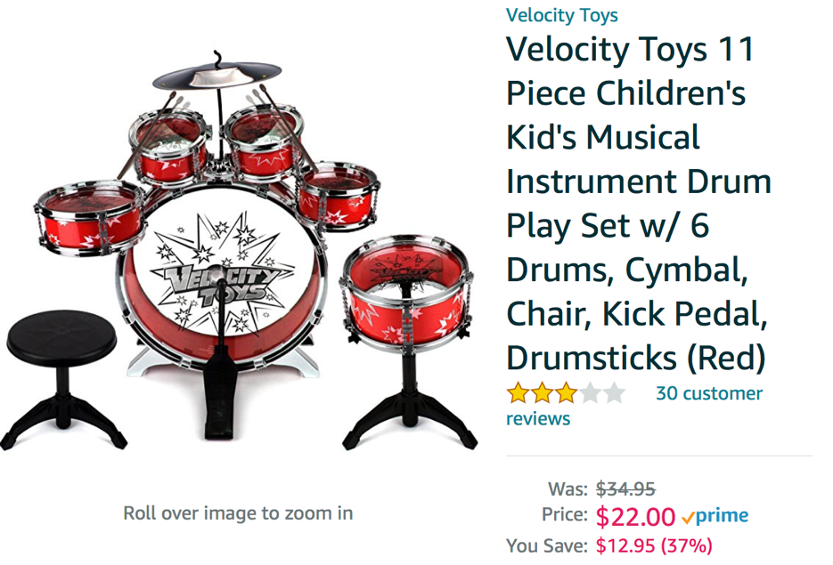The width and height of the screenshot is (833, 565).
Task: Click the Roll over image to zoom in caption
Action: click(238, 513)
